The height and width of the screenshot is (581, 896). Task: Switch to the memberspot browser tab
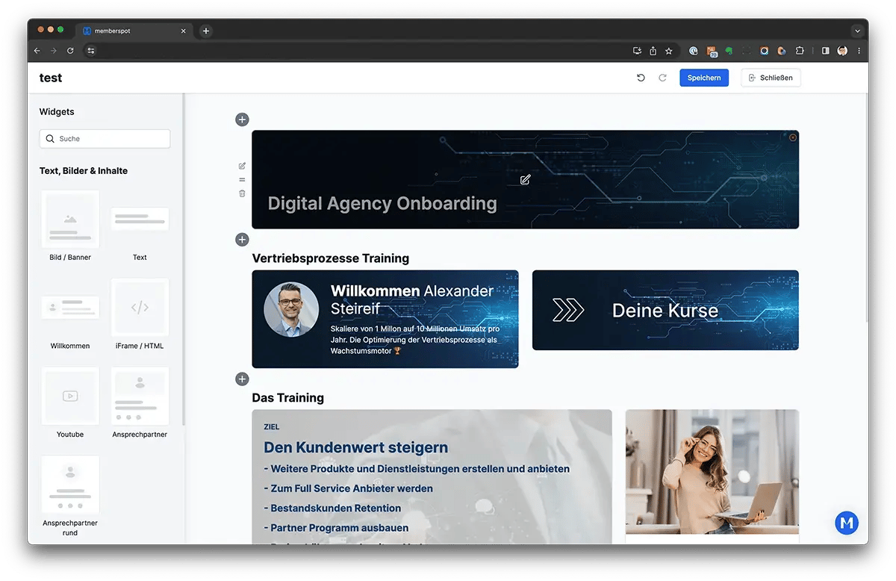pyautogui.click(x=133, y=31)
